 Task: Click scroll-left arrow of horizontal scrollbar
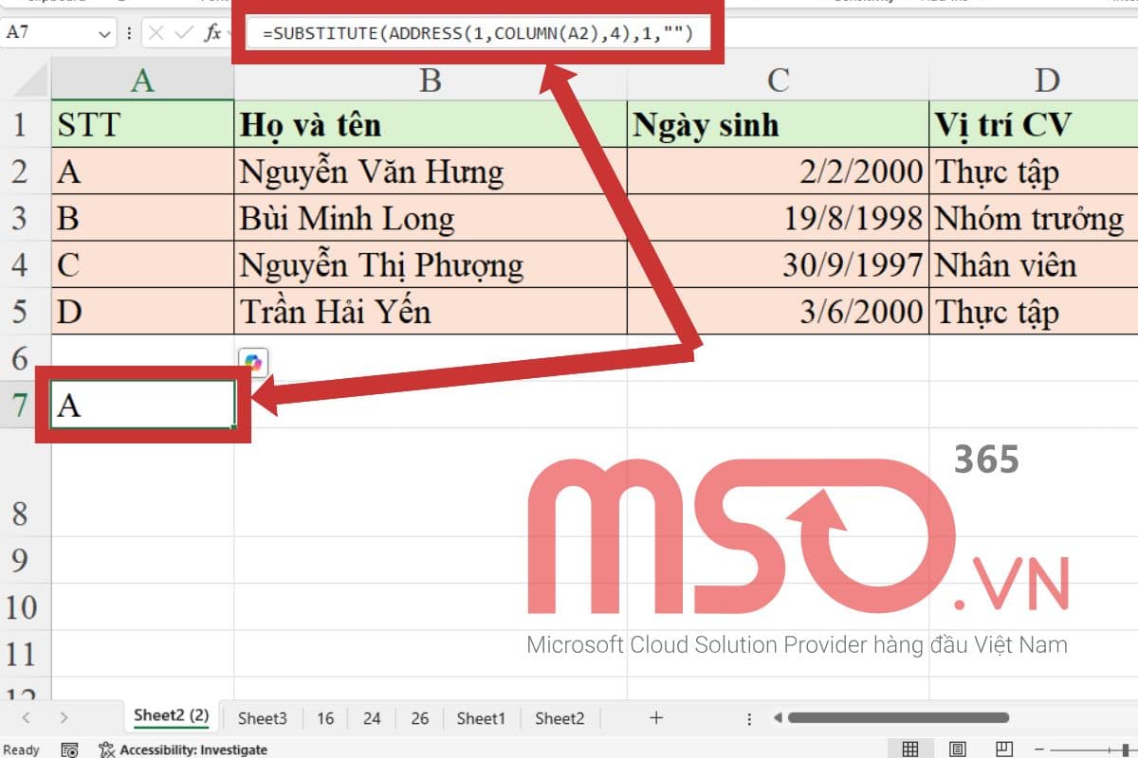[779, 718]
